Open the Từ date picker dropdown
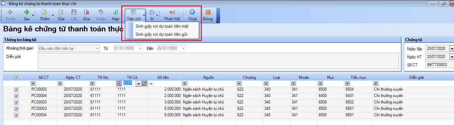Image resolution: width=454 pixels, height=125 pixels. (140, 49)
